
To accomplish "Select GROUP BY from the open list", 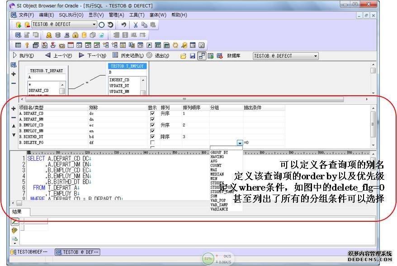I will tap(219, 153).
